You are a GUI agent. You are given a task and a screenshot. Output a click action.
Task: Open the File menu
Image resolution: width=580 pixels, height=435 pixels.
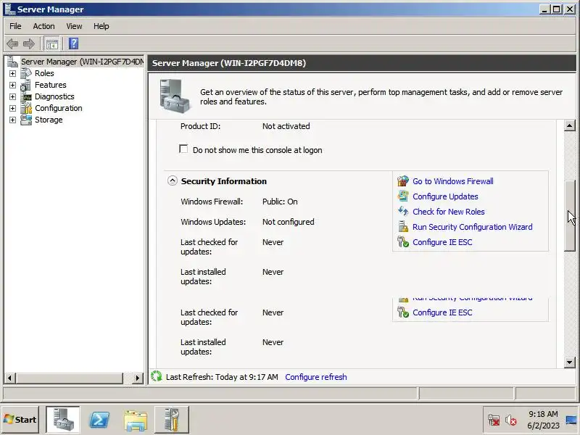click(15, 26)
